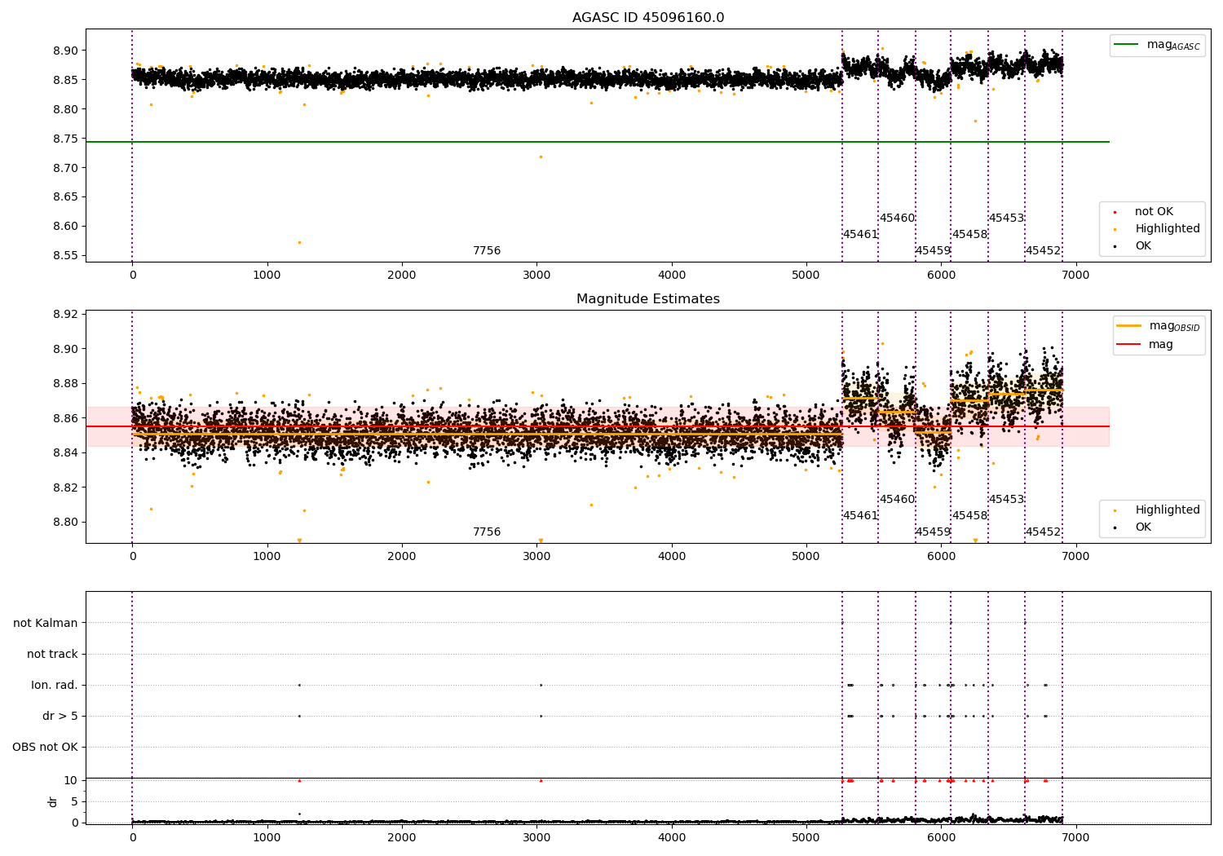
Task: Click the 8.55 y-axis tick of top plot
Action: coord(64,256)
